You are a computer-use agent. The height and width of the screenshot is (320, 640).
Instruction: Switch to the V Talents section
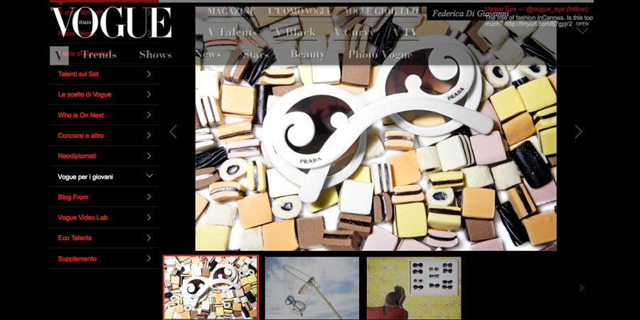click(233, 32)
